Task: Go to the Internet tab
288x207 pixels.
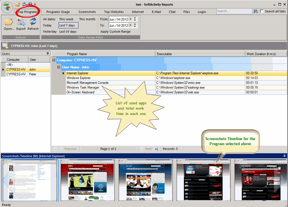Action: pos(138,12)
